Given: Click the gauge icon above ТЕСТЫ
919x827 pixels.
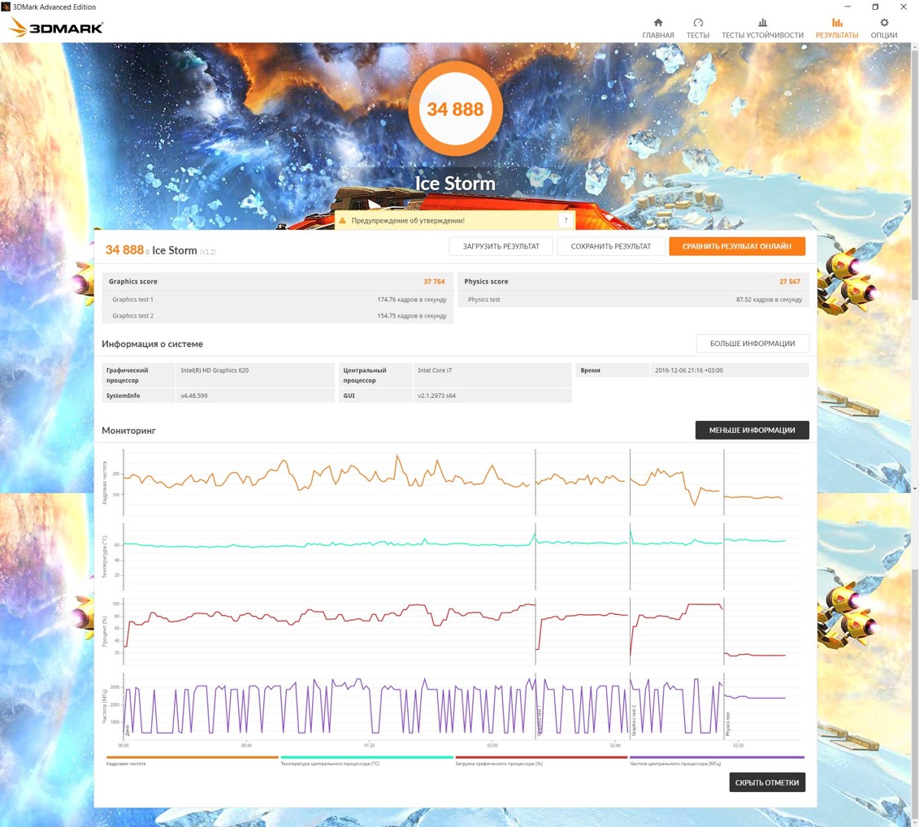Looking at the screenshot, I should click(698, 23).
